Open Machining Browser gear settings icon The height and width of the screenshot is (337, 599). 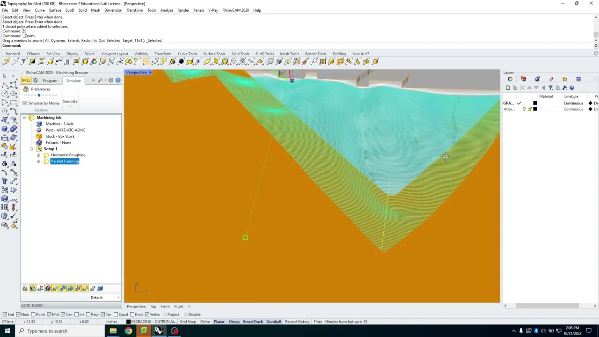coord(111,81)
